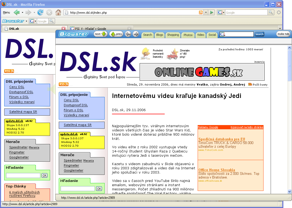
Task: Select the Browster Video tab
Action: point(201,35)
